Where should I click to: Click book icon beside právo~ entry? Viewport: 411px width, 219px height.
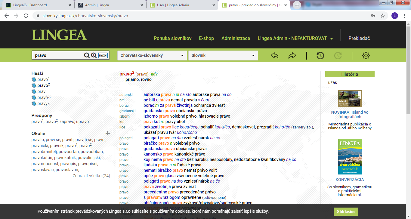(x=34, y=98)
